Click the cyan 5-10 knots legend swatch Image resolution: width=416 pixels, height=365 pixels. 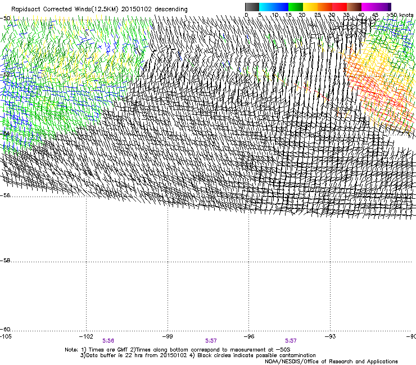(266, 7)
